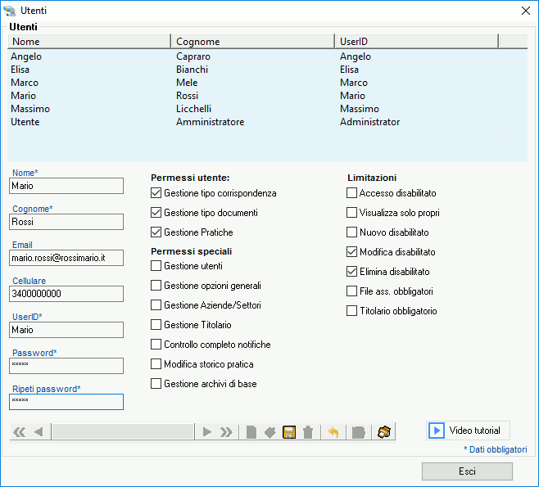Viewport: 539px width, 487px height.
Task: Check Gestione Aziende/Settori
Action: pos(156,305)
